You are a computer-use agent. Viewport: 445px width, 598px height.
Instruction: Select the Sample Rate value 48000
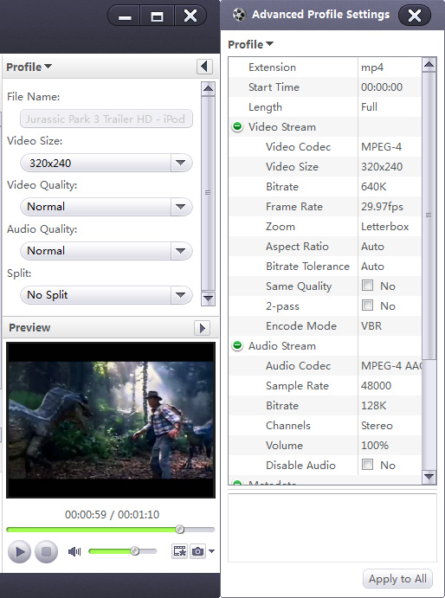pos(376,386)
